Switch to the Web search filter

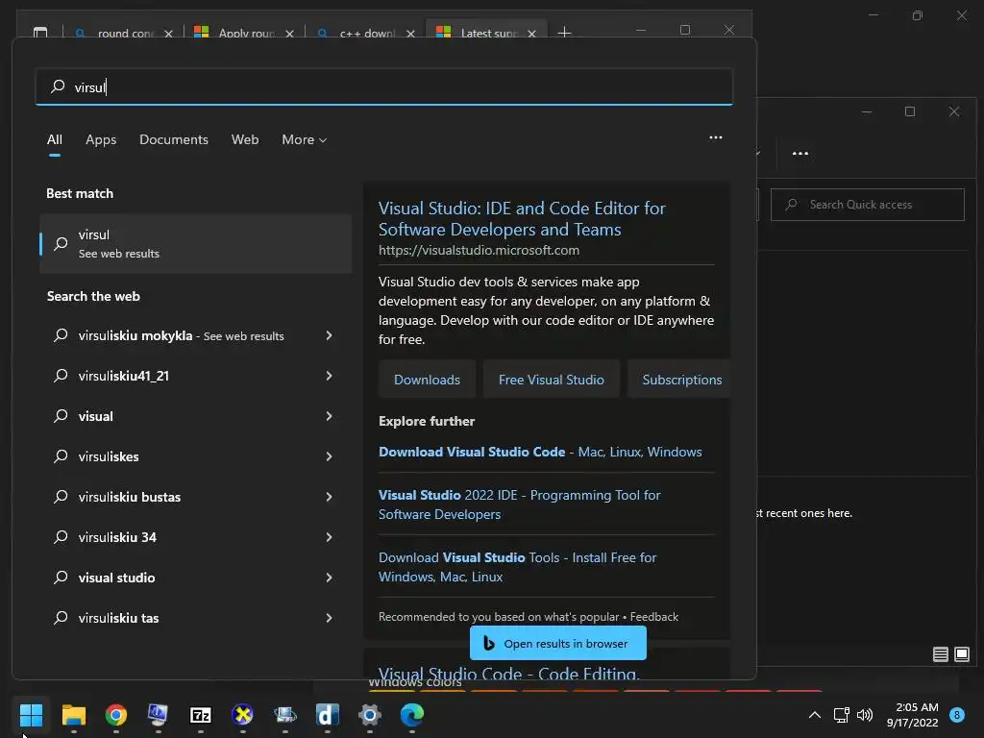click(x=245, y=140)
